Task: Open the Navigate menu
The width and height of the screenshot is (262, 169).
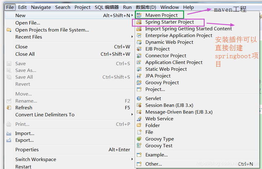Action: [x=41, y=7]
